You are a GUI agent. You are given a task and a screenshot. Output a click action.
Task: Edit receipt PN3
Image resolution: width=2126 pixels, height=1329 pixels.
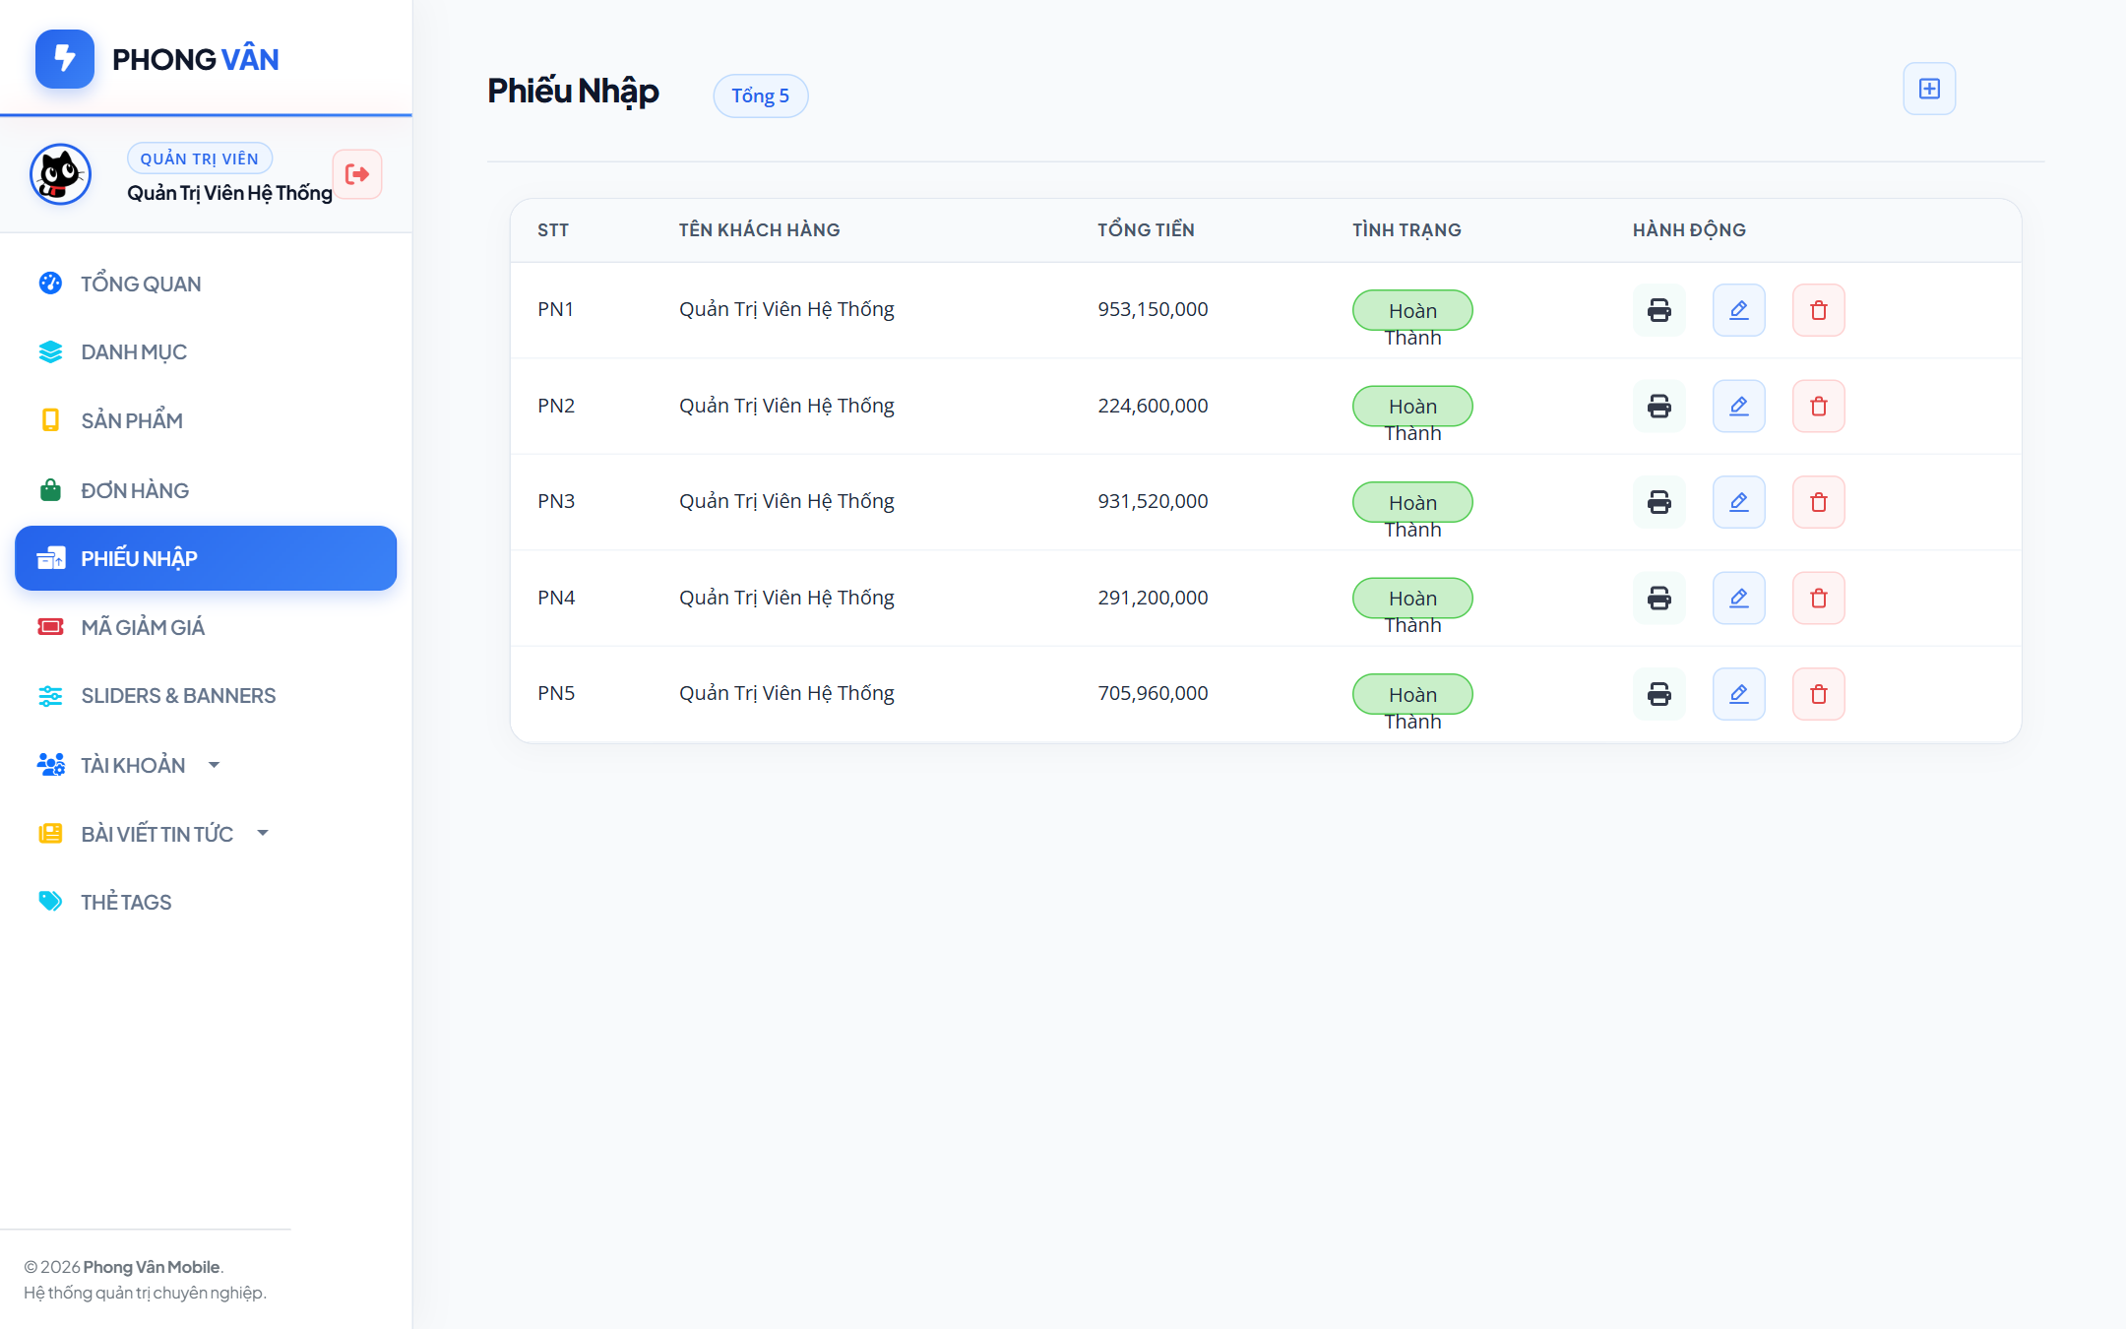pos(1739,502)
